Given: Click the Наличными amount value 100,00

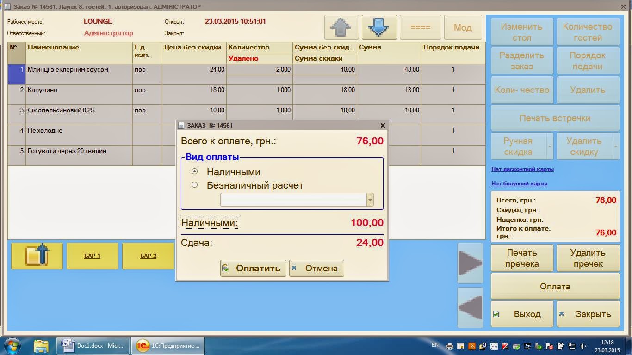Looking at the screenshot, I should (367, 223).
